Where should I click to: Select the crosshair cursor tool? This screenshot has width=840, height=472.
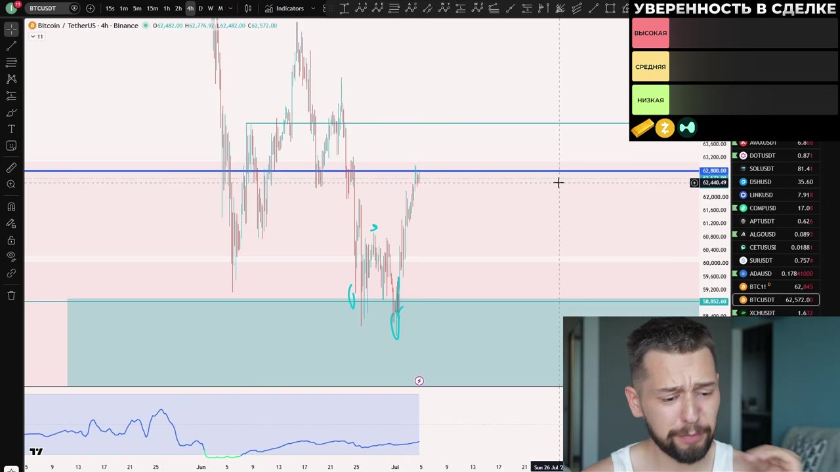pyautogui.click(x=11, y=29)
